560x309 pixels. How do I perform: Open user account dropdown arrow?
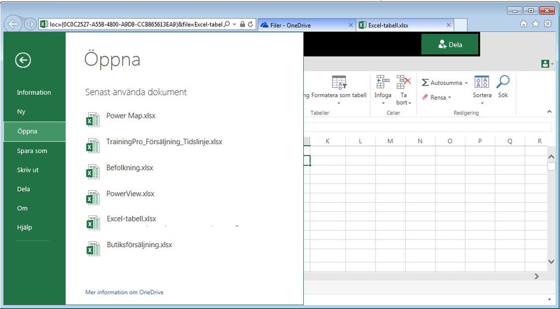tap(552, 64)
